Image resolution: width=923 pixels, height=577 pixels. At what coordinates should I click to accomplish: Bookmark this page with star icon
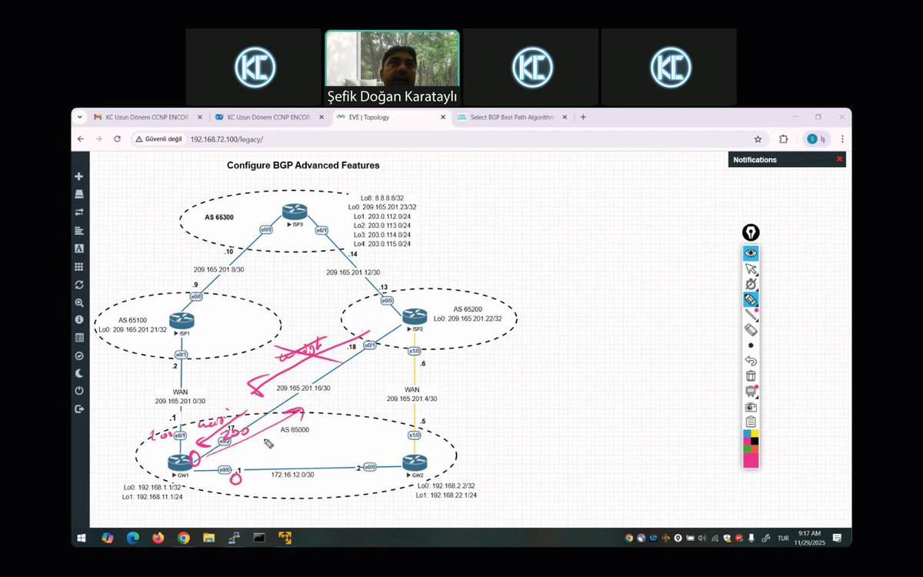pos(758,139)
